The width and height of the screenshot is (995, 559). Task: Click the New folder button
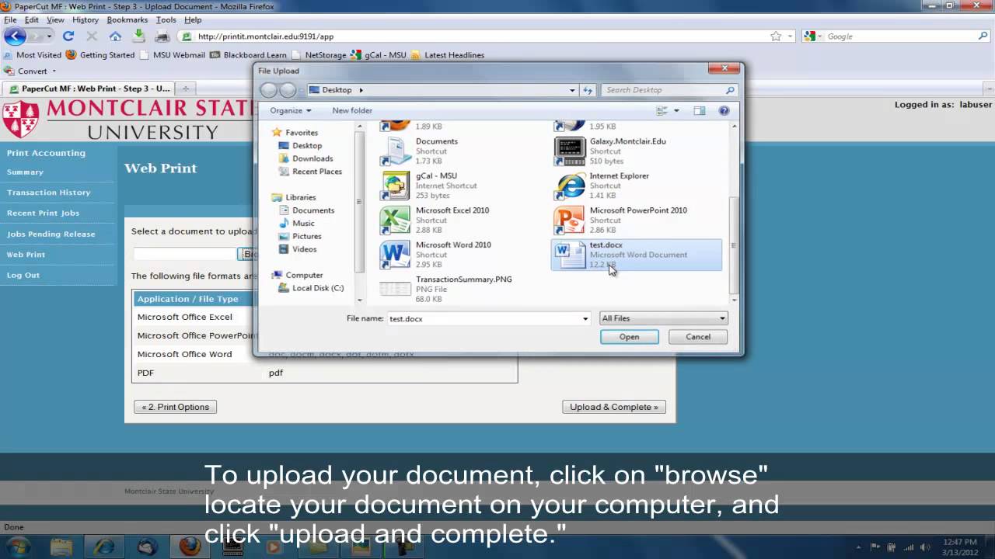[x=352, y=111]
